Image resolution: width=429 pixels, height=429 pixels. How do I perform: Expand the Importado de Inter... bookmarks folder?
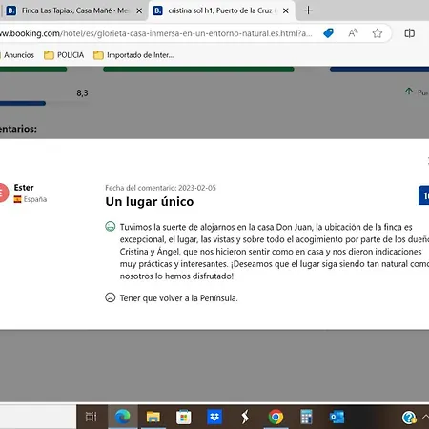click(x=134, y=55)
